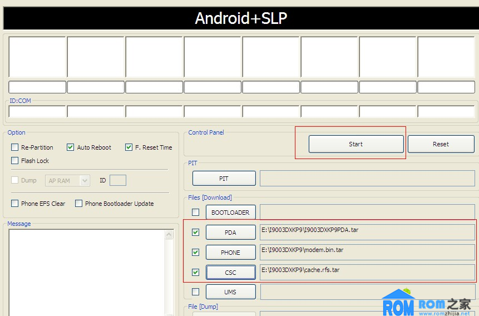Viewport: 479px width, 316px height.
Task: Uncheck the PDA file checkbox
Action: [x=195, y=232]
